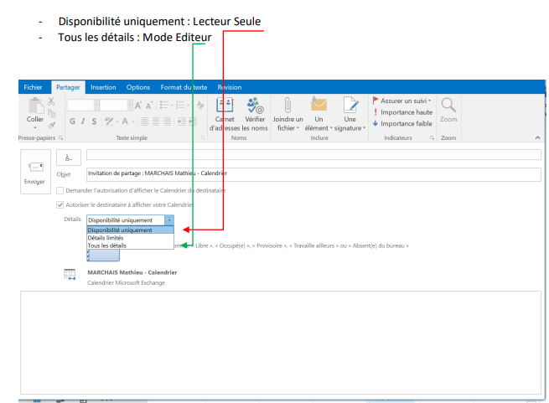Choose Tous les détails option
This screenshot has width=549, height=403.
[107, 245]
